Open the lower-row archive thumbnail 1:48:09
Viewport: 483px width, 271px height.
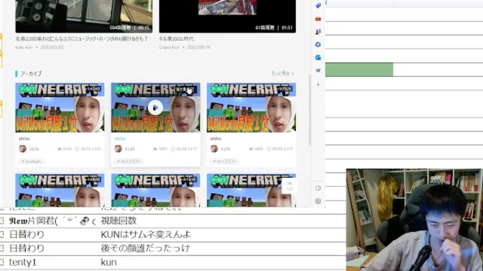pos(60,190)
